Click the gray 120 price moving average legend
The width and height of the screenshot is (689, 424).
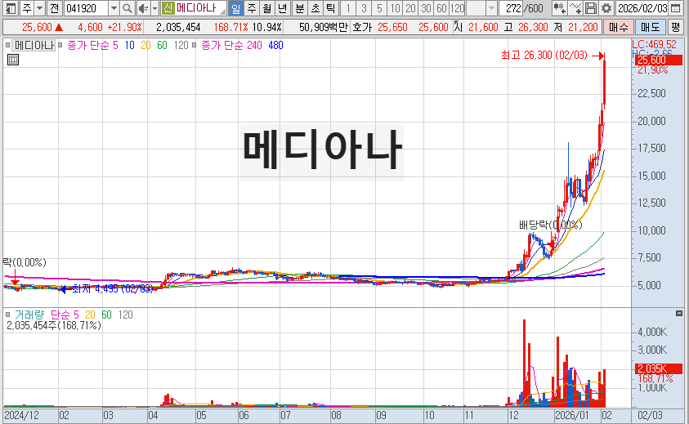(x=181, y=45)
